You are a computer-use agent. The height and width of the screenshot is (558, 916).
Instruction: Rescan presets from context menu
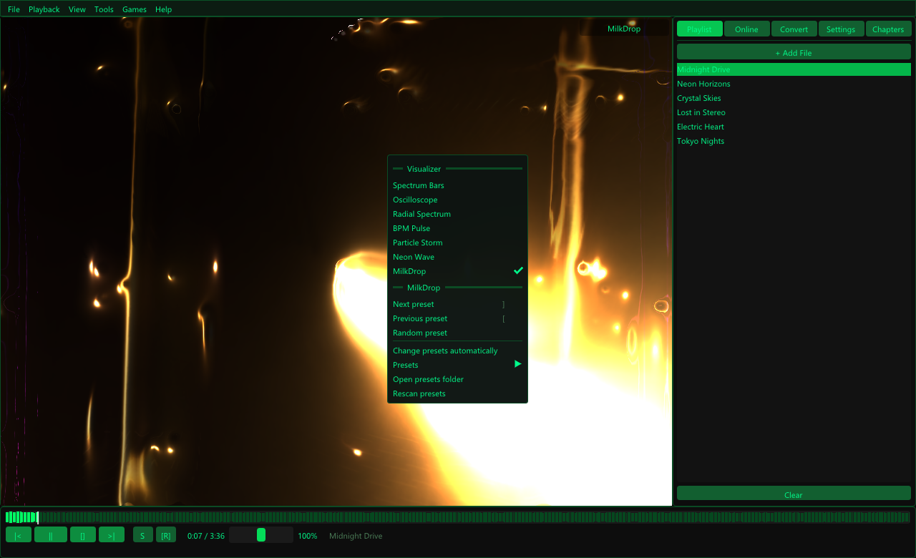pos(457,393)
